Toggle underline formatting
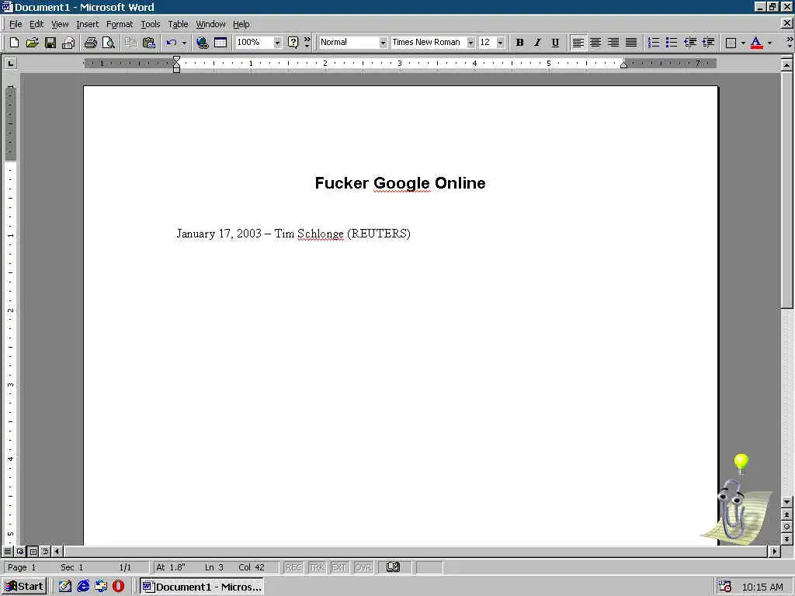 point(555,43)
